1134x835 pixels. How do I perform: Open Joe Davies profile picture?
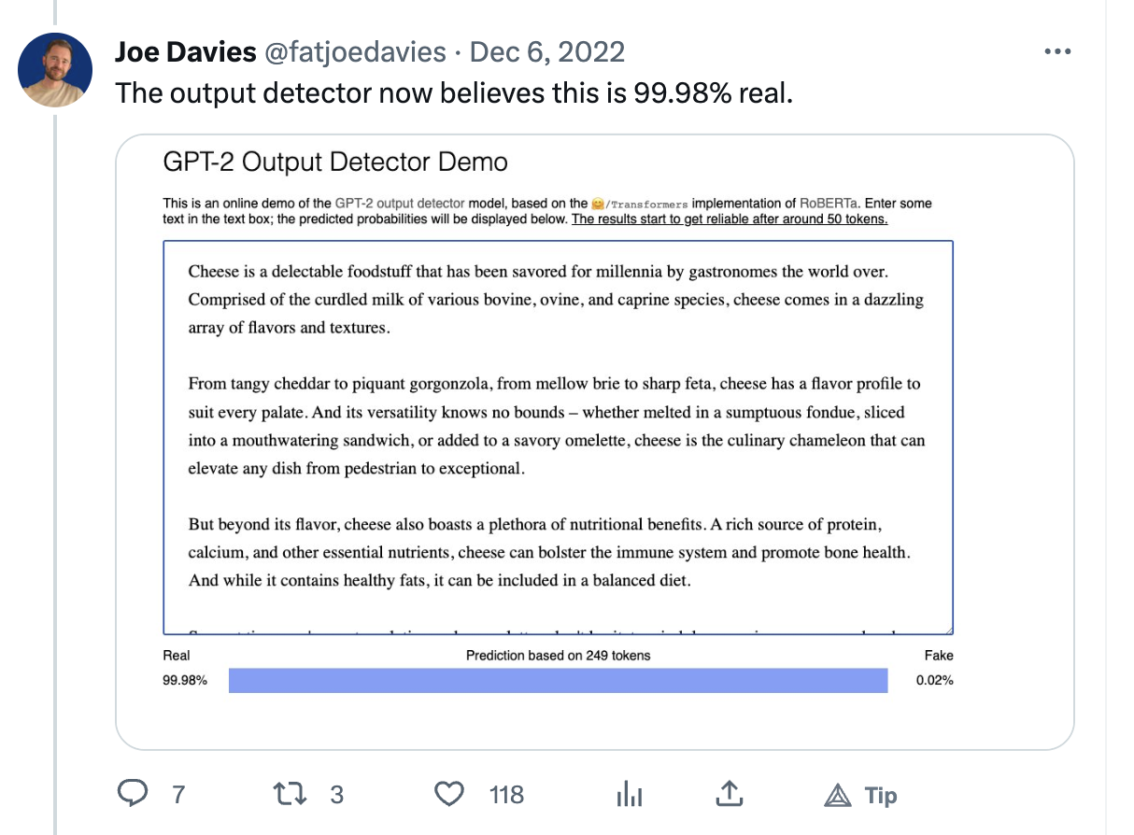55,70
